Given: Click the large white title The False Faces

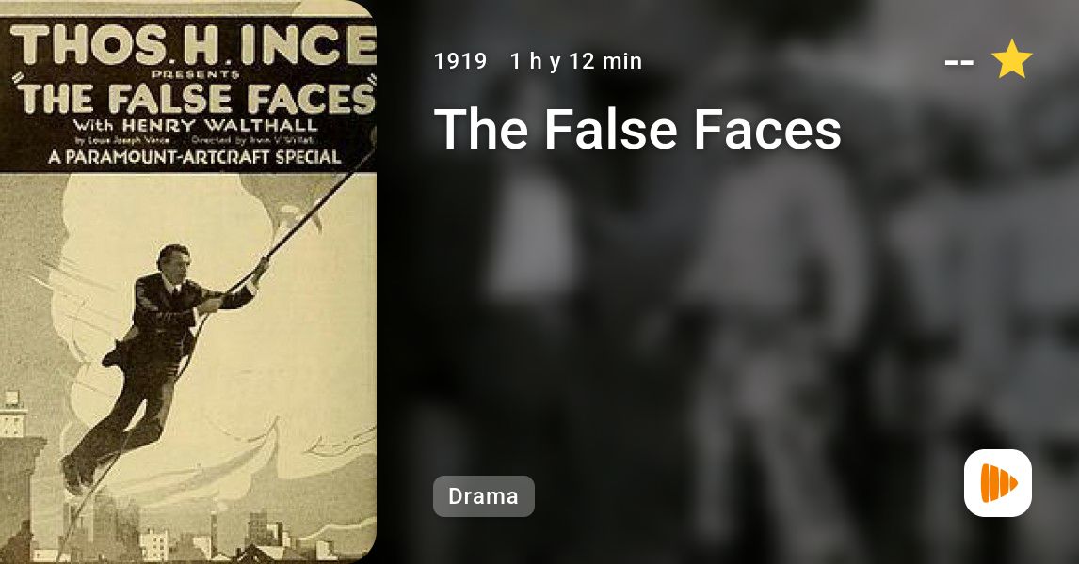Looking at the screenshot, I should (637, 129).
